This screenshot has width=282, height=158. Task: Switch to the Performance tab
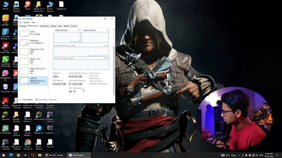33,26
